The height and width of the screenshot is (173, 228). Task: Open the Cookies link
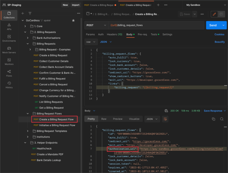[x=219, y=34]
